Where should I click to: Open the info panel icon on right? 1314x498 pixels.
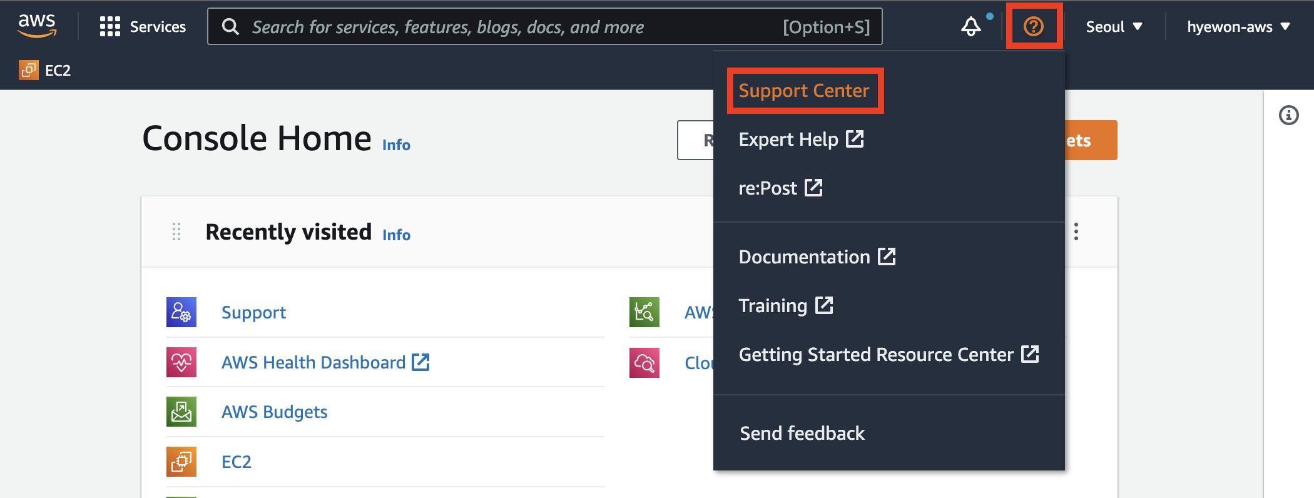[x=1288, y=115]
